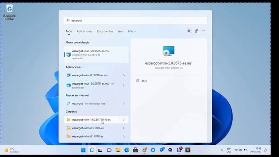
Task: Open the Recycle Bin on the desktop
Action: pos(9,12)
